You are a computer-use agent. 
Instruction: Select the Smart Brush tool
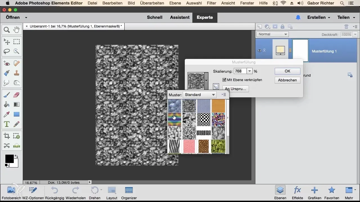pos(7,73)
